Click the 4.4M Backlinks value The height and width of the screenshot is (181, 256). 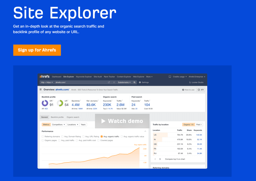[76, 105]
